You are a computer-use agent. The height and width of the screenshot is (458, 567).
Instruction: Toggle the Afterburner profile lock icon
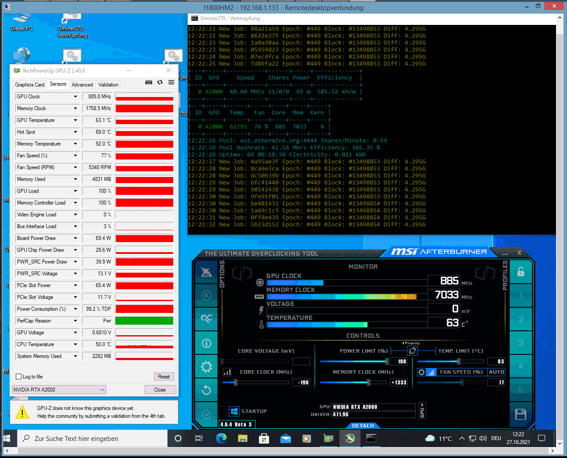[521, 272]
